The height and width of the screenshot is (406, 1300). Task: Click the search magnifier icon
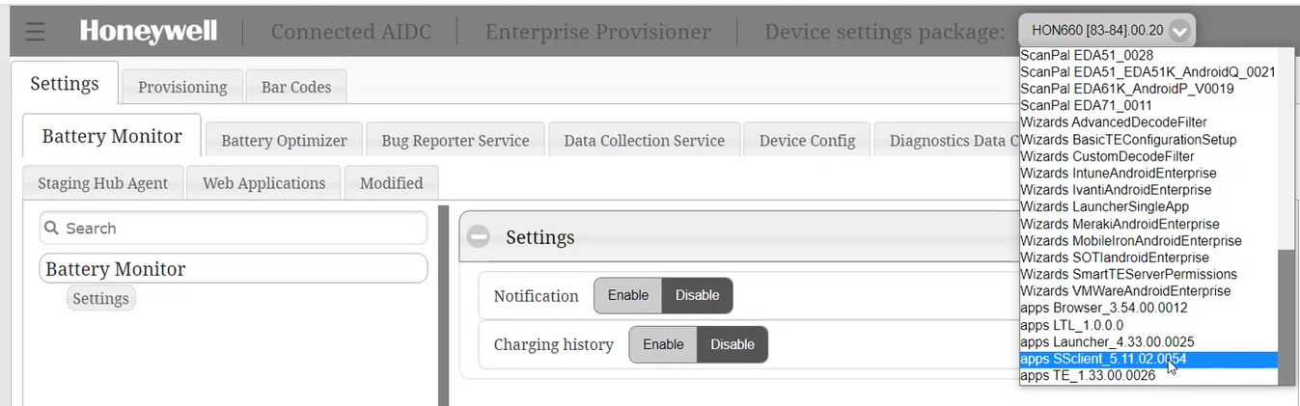pos(52,229)
